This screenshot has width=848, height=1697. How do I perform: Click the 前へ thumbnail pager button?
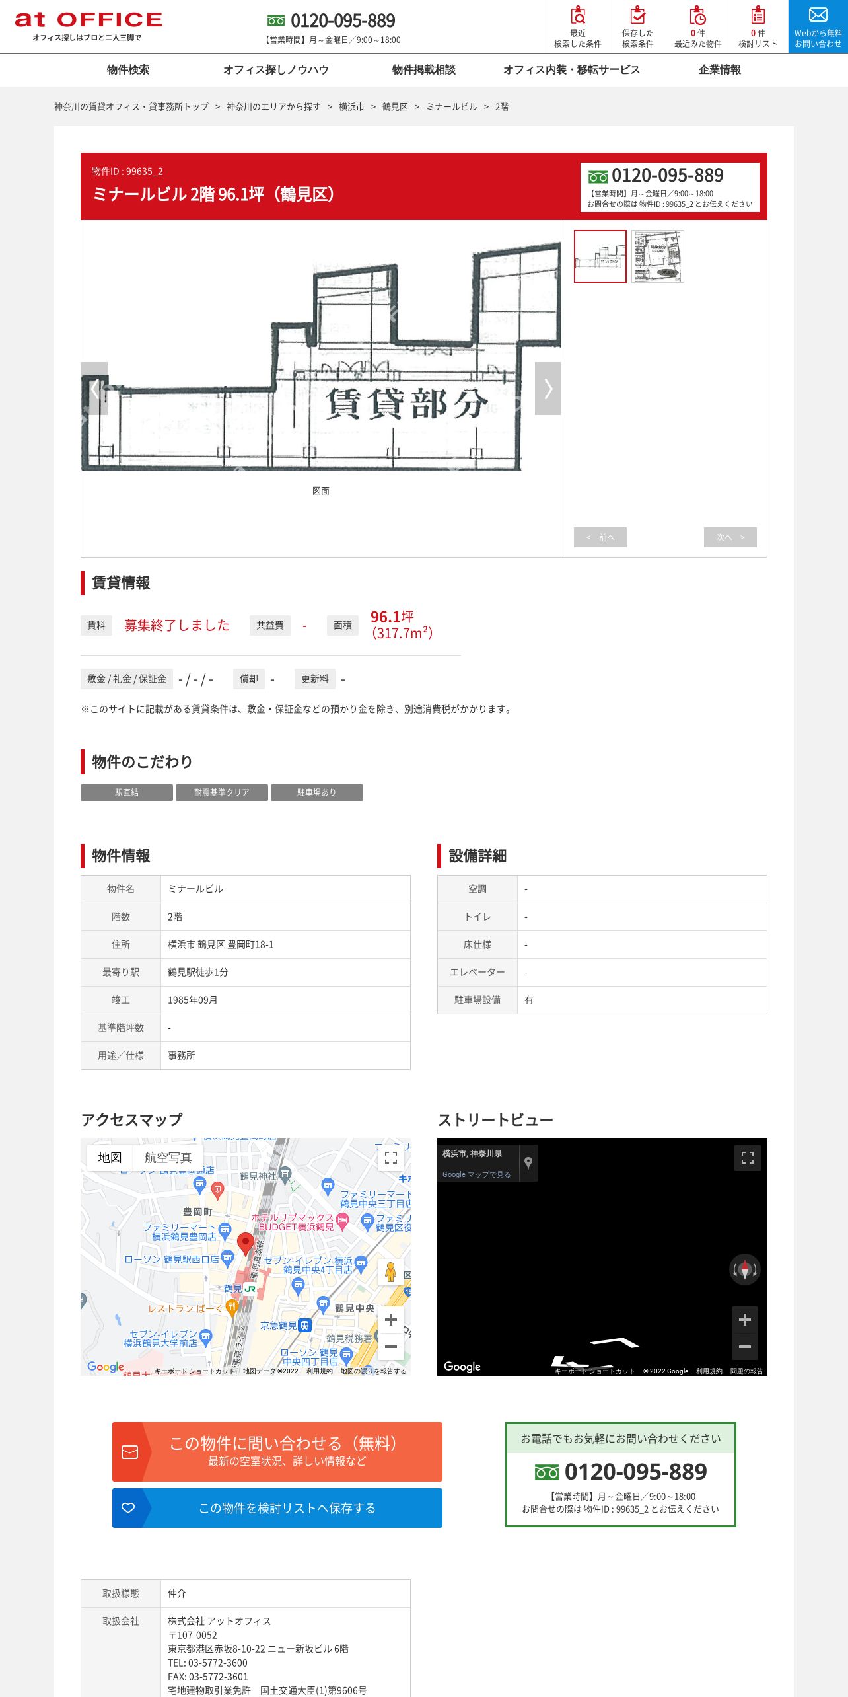pos(600,537)
